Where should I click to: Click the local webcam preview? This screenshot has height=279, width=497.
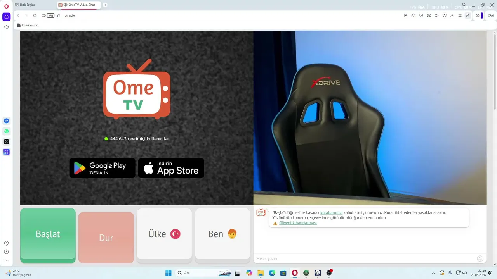tap(370, 118)
